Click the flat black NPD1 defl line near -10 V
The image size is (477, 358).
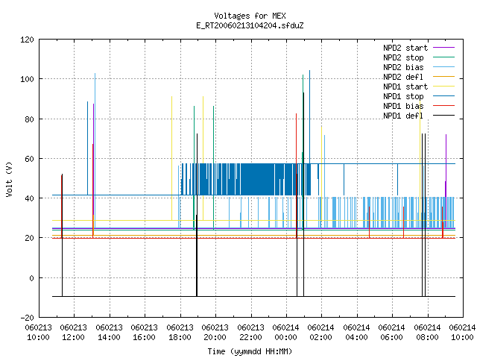[x=253, y=296]
